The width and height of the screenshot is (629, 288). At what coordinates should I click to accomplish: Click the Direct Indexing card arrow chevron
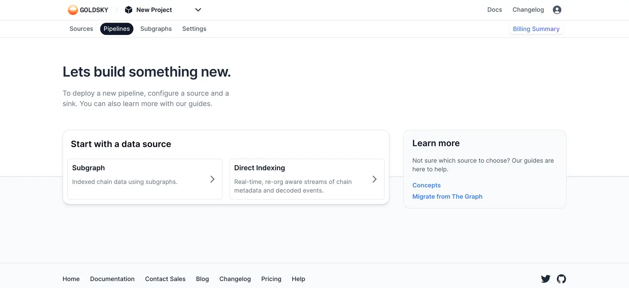click(x=374, y=179)
